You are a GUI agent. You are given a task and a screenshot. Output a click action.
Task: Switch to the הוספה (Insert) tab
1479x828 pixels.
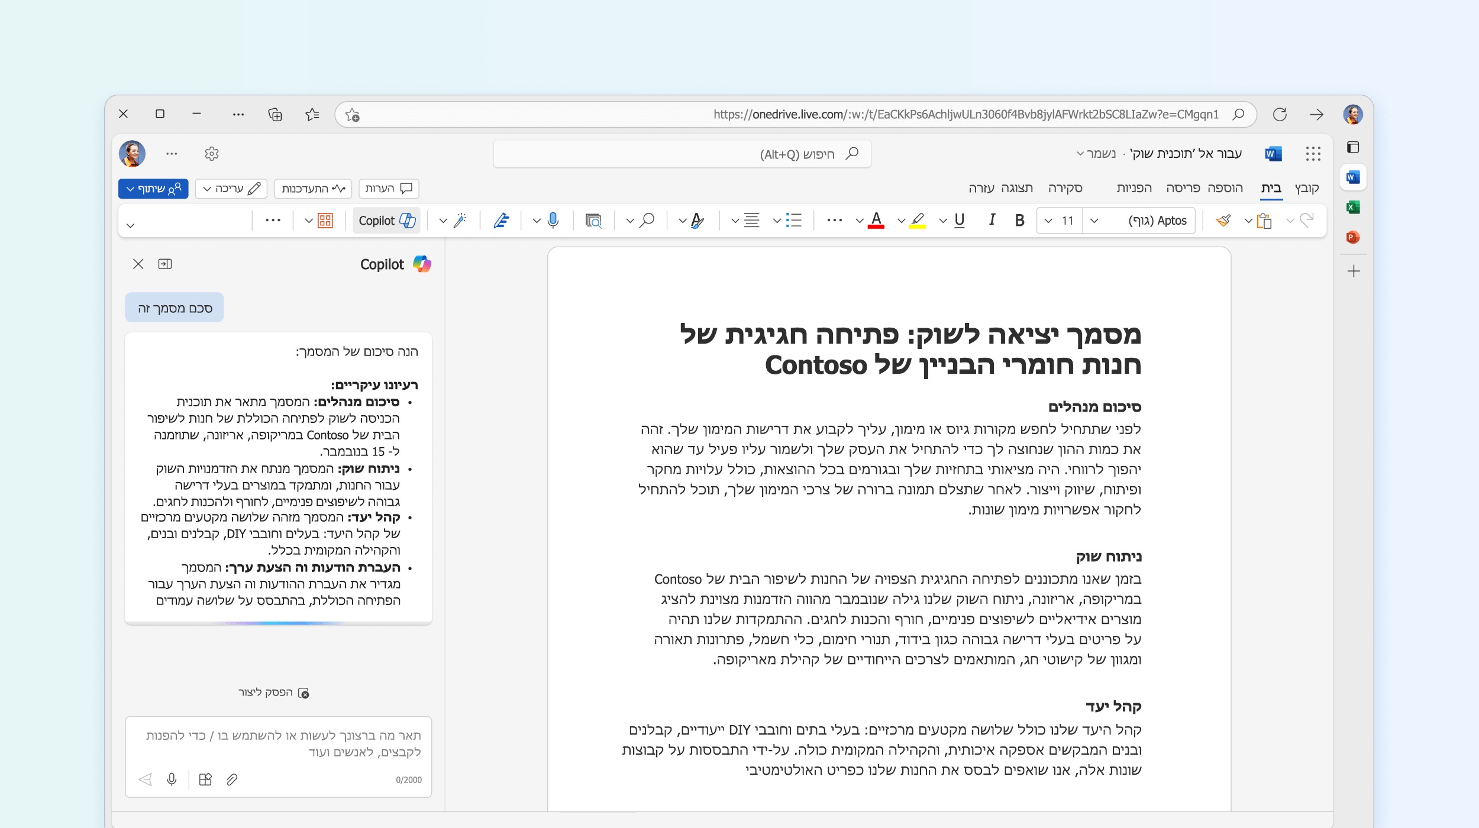pos(1225,188)
